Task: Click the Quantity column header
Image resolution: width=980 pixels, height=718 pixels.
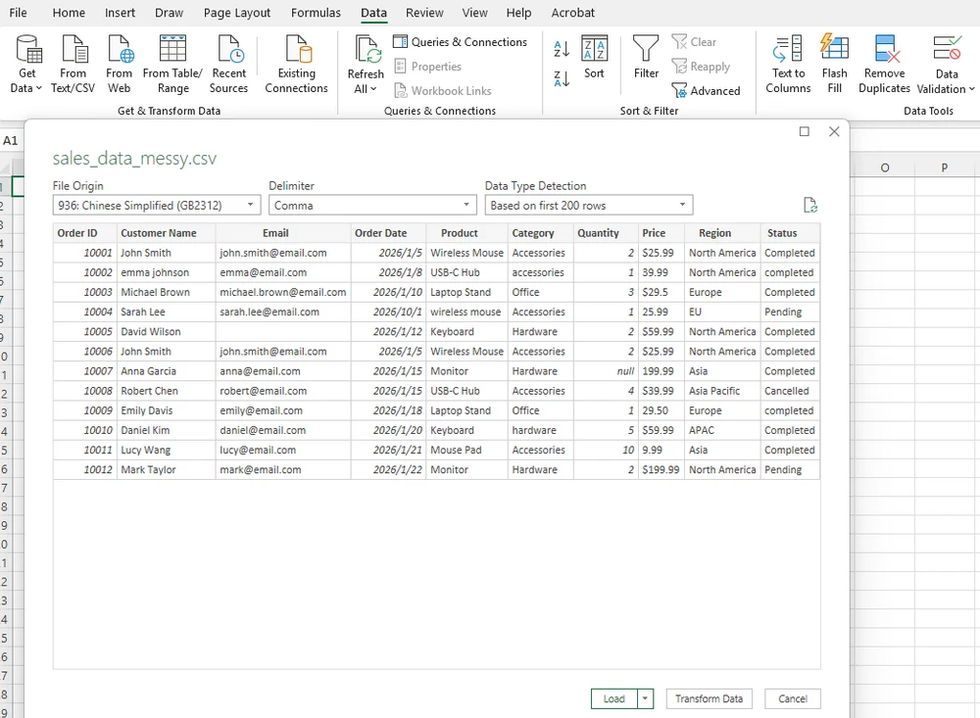Action: coord(607,233)
